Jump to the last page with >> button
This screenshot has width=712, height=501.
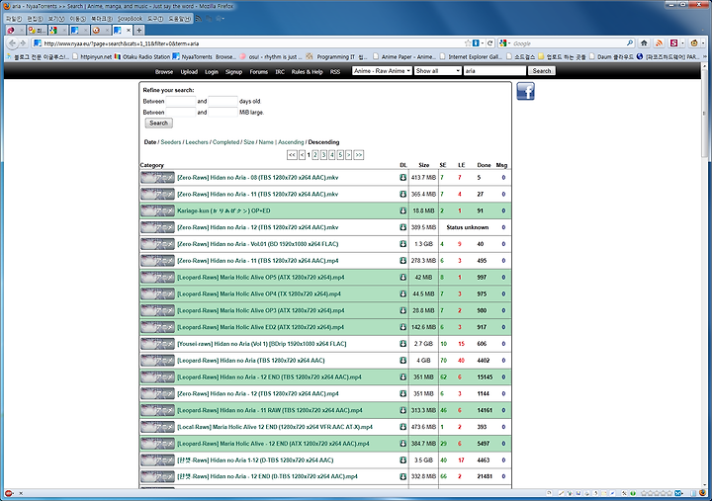click(x=358, y=155)
